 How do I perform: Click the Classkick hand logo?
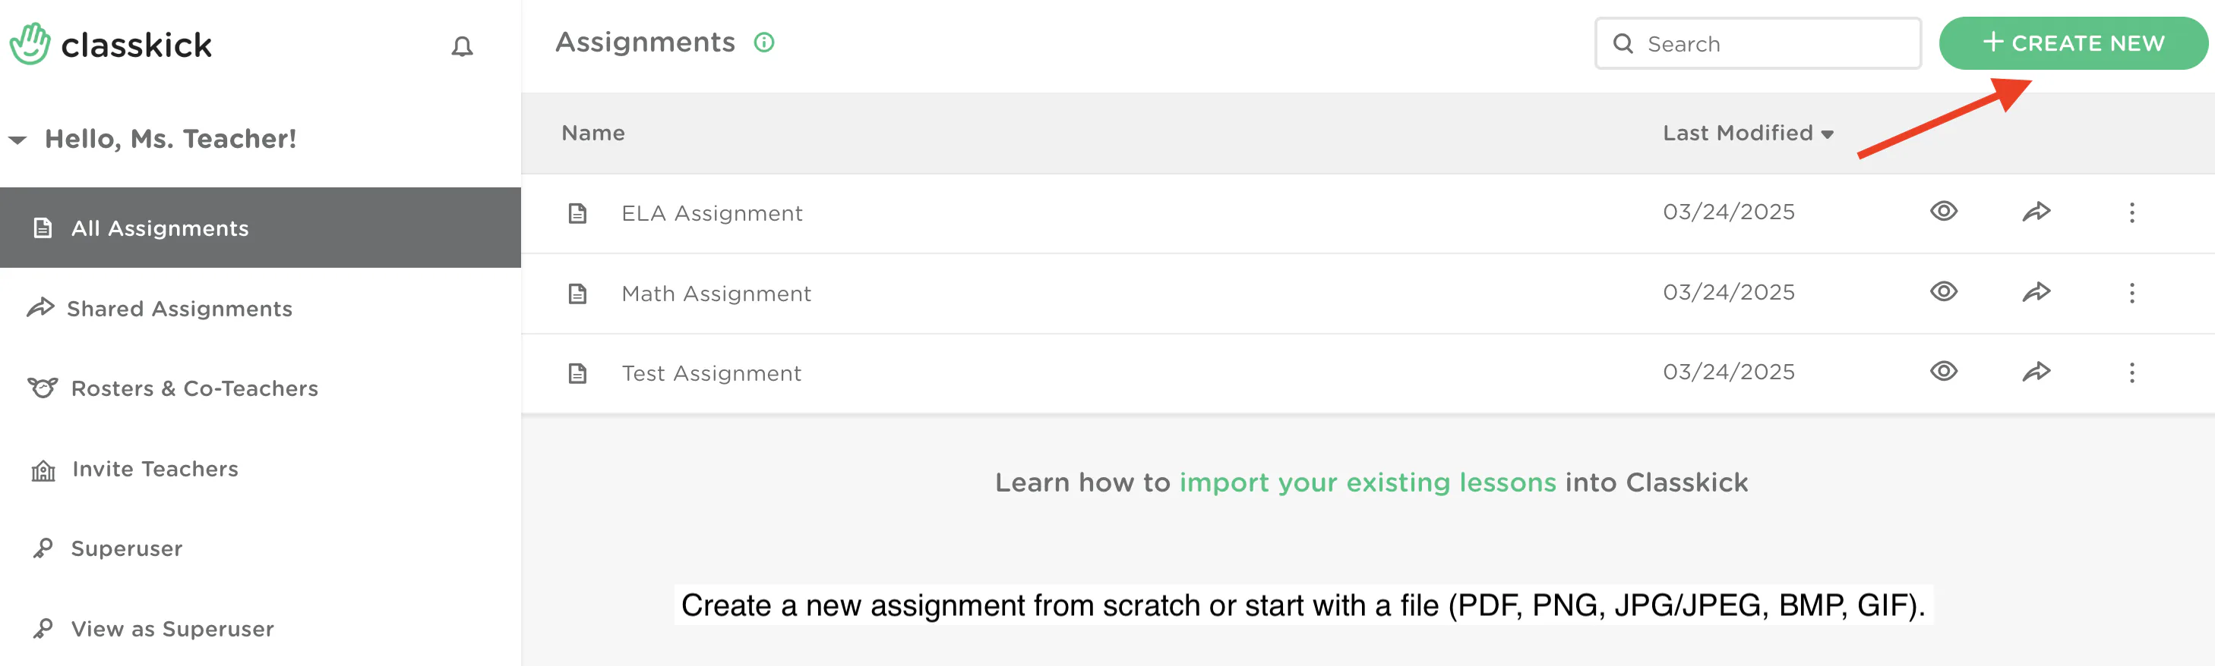pos(30,44)
